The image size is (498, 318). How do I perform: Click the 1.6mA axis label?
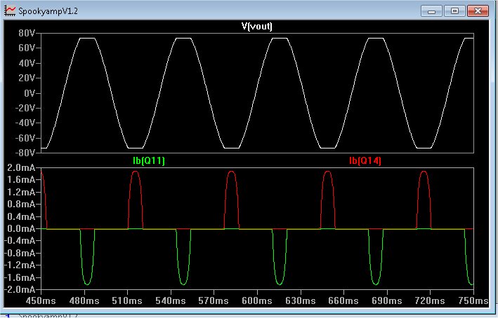21,179
